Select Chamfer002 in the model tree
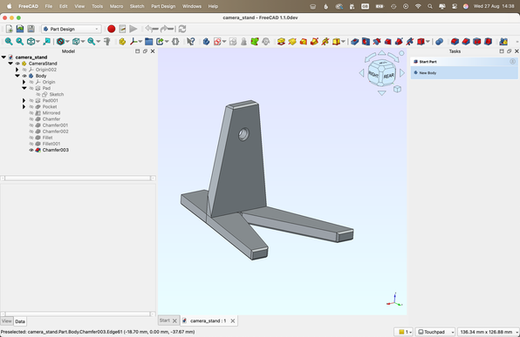 click(x=55, y=131)
